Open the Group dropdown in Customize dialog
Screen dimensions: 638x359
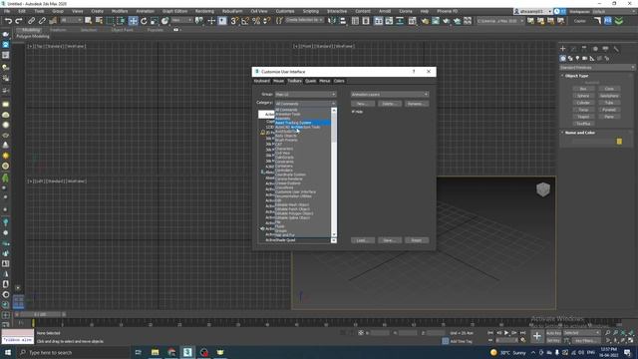tap(305, 94)
